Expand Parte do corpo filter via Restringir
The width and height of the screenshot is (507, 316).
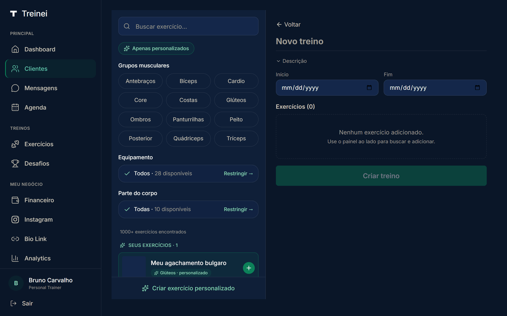pyautogui.click(x=238, y=209)
